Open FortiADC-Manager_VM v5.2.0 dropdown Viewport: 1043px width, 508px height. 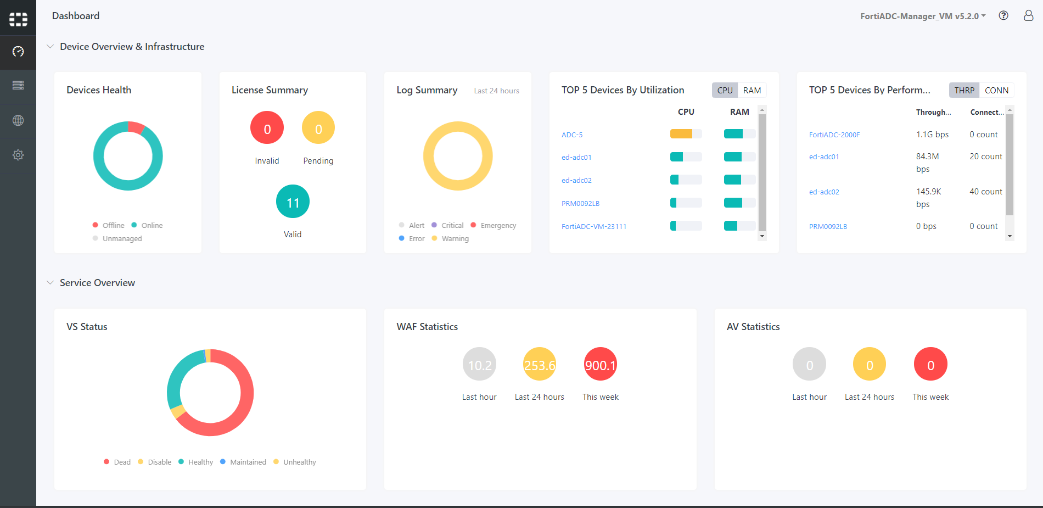[x=923, y=16]
